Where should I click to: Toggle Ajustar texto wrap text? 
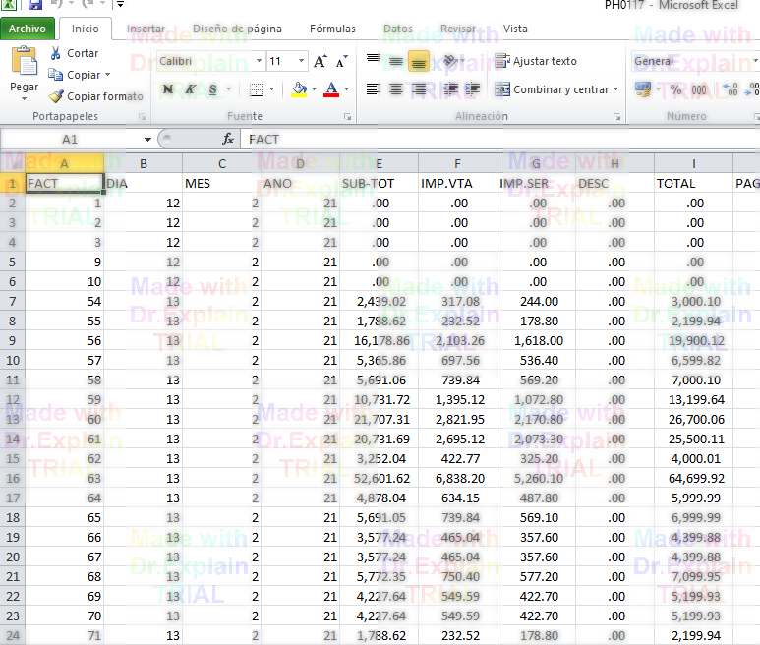point(536,61)
